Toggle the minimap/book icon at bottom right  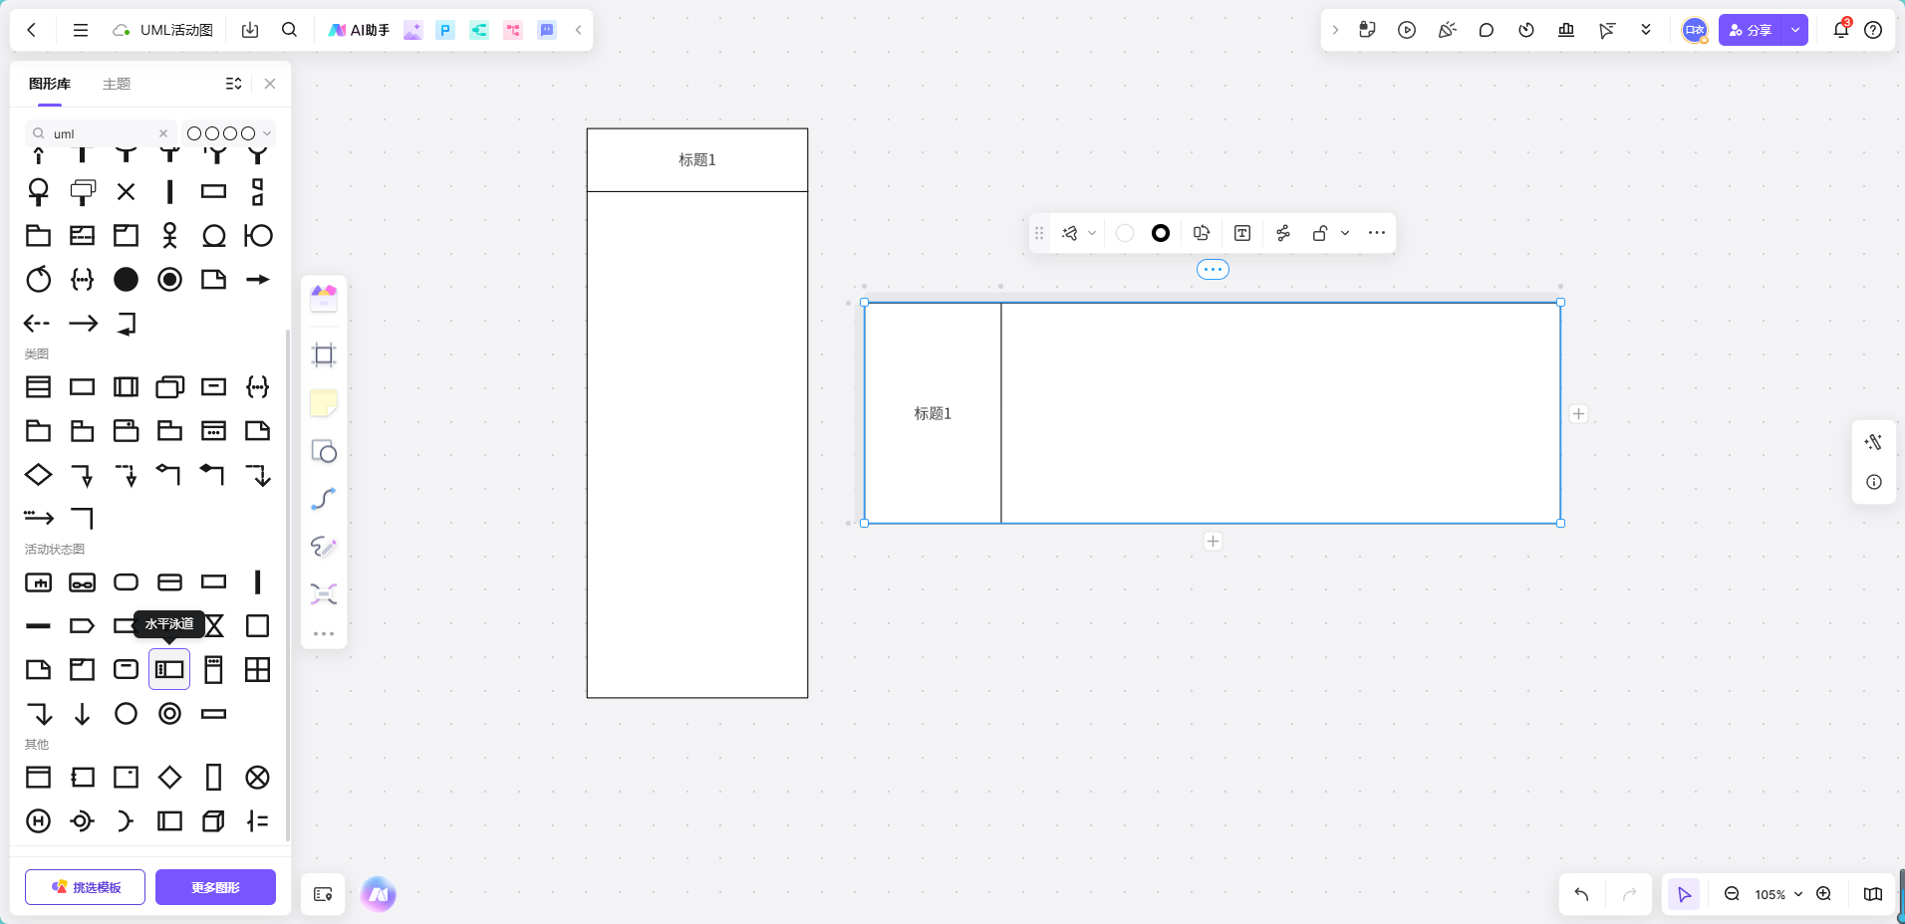click(x=1873, y=894)
